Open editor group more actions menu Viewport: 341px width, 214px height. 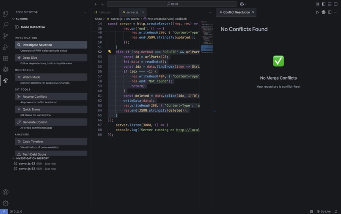pyautogui.click(x=211, y=12)
